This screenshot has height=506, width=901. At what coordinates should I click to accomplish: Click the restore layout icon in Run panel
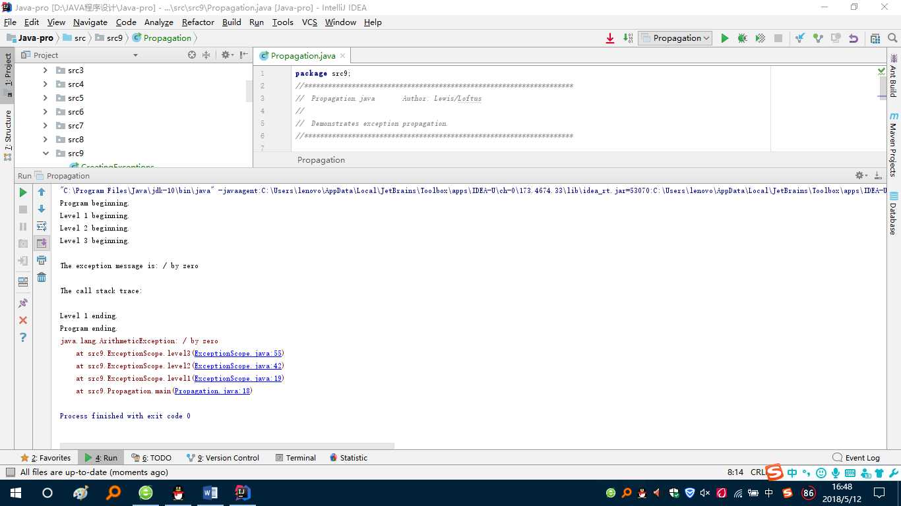point(23,281)
